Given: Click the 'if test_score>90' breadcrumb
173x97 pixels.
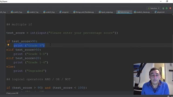Looking at the screenshot, I should point(12,93).
